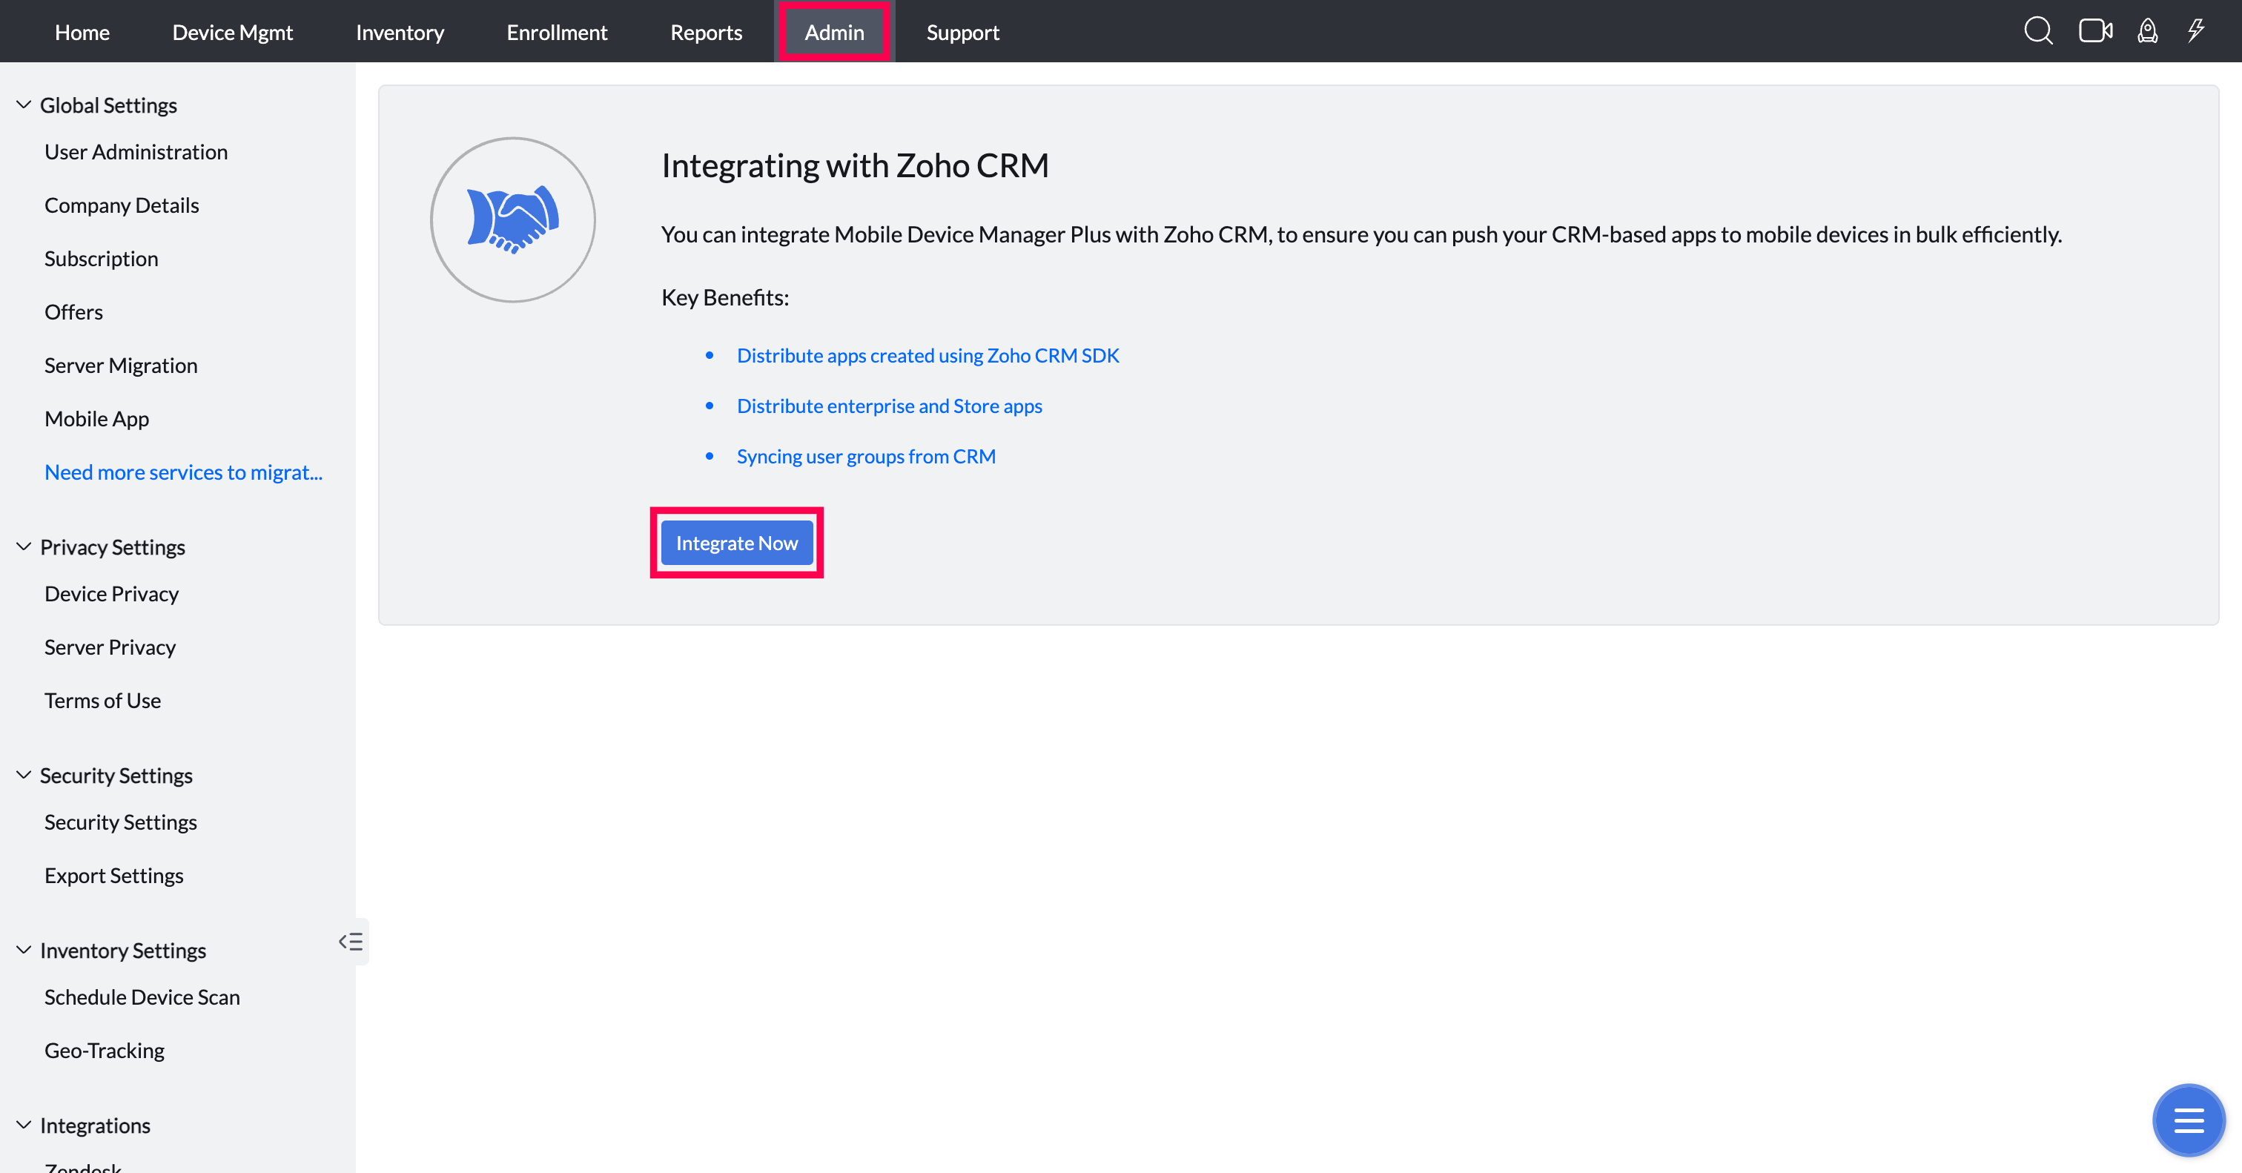
Task: Collapse the Inventory Settings section
Action: [x=24, y=951]
